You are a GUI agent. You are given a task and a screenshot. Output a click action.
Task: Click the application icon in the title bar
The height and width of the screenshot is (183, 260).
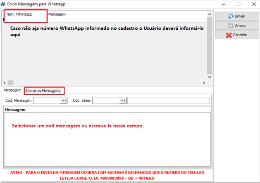tap(3, 4)
